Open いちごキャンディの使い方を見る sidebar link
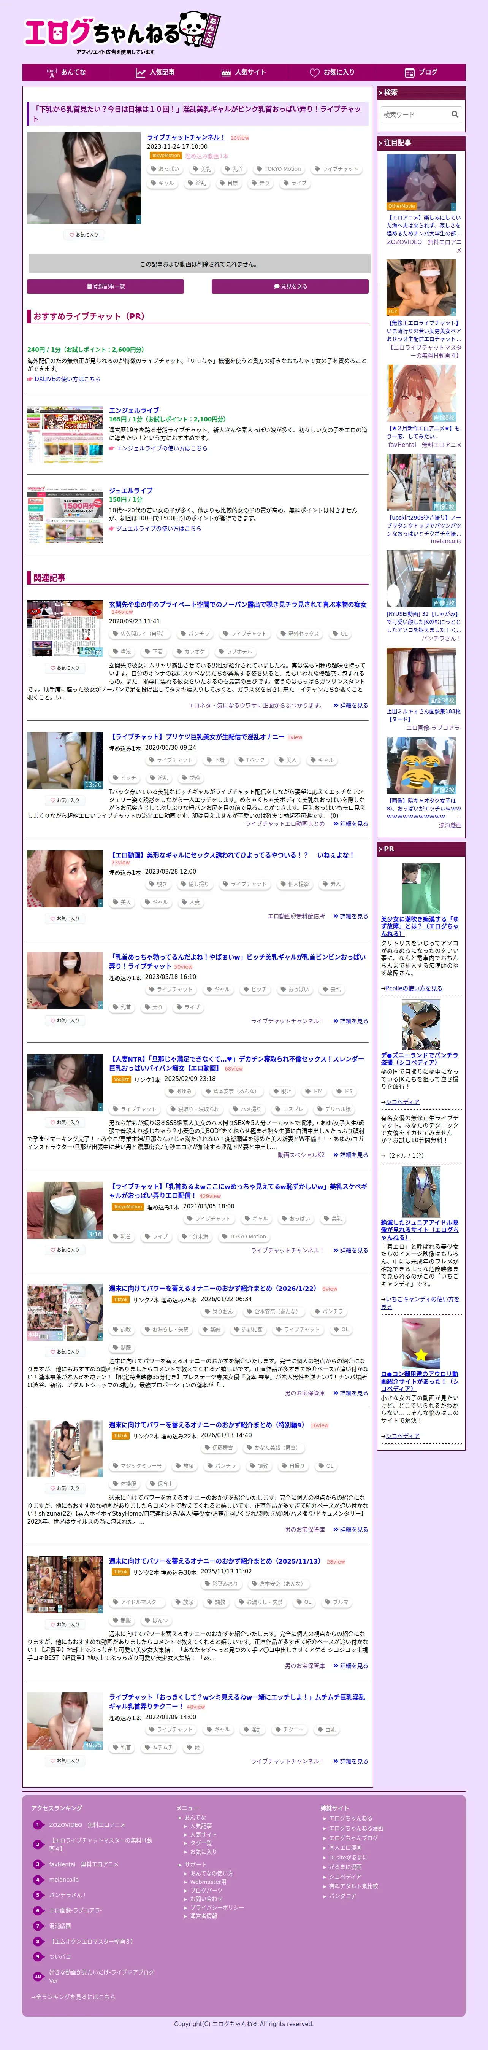 click(420, 1302)
